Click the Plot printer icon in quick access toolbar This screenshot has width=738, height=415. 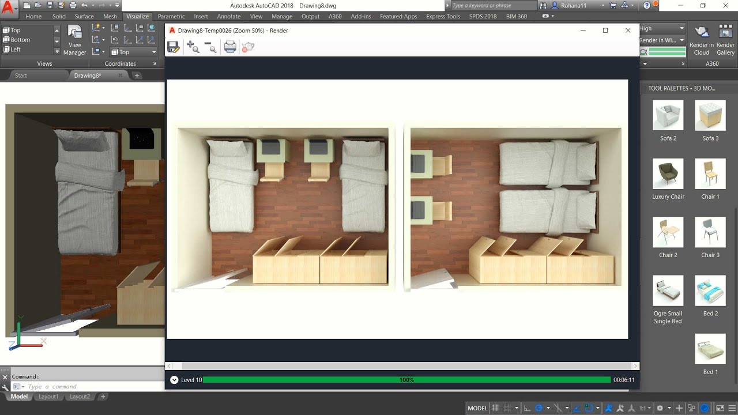coord(72,5)
